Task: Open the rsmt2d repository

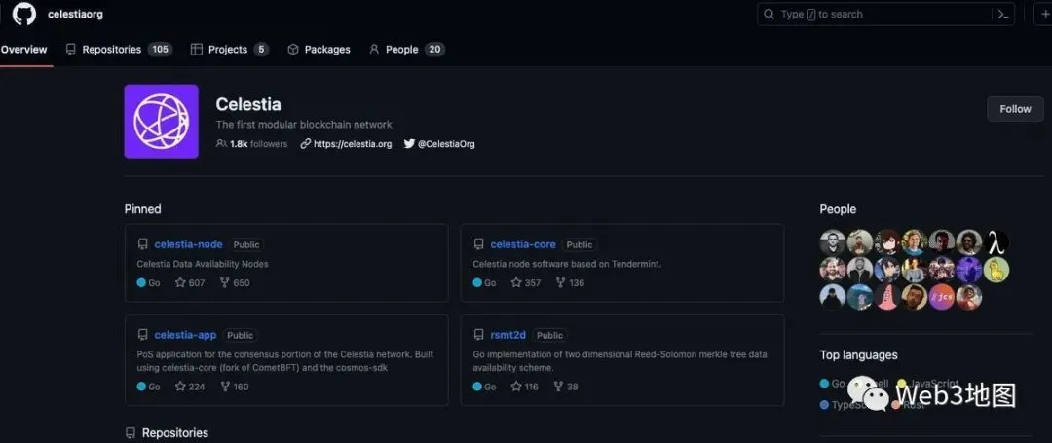Action: pos(509,335)
